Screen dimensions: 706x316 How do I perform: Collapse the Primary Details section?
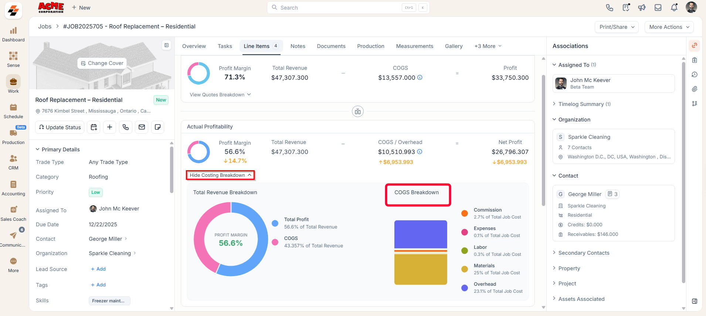click(x=58, y=150)
